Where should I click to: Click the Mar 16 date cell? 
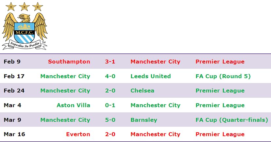(x=14, y=134)
